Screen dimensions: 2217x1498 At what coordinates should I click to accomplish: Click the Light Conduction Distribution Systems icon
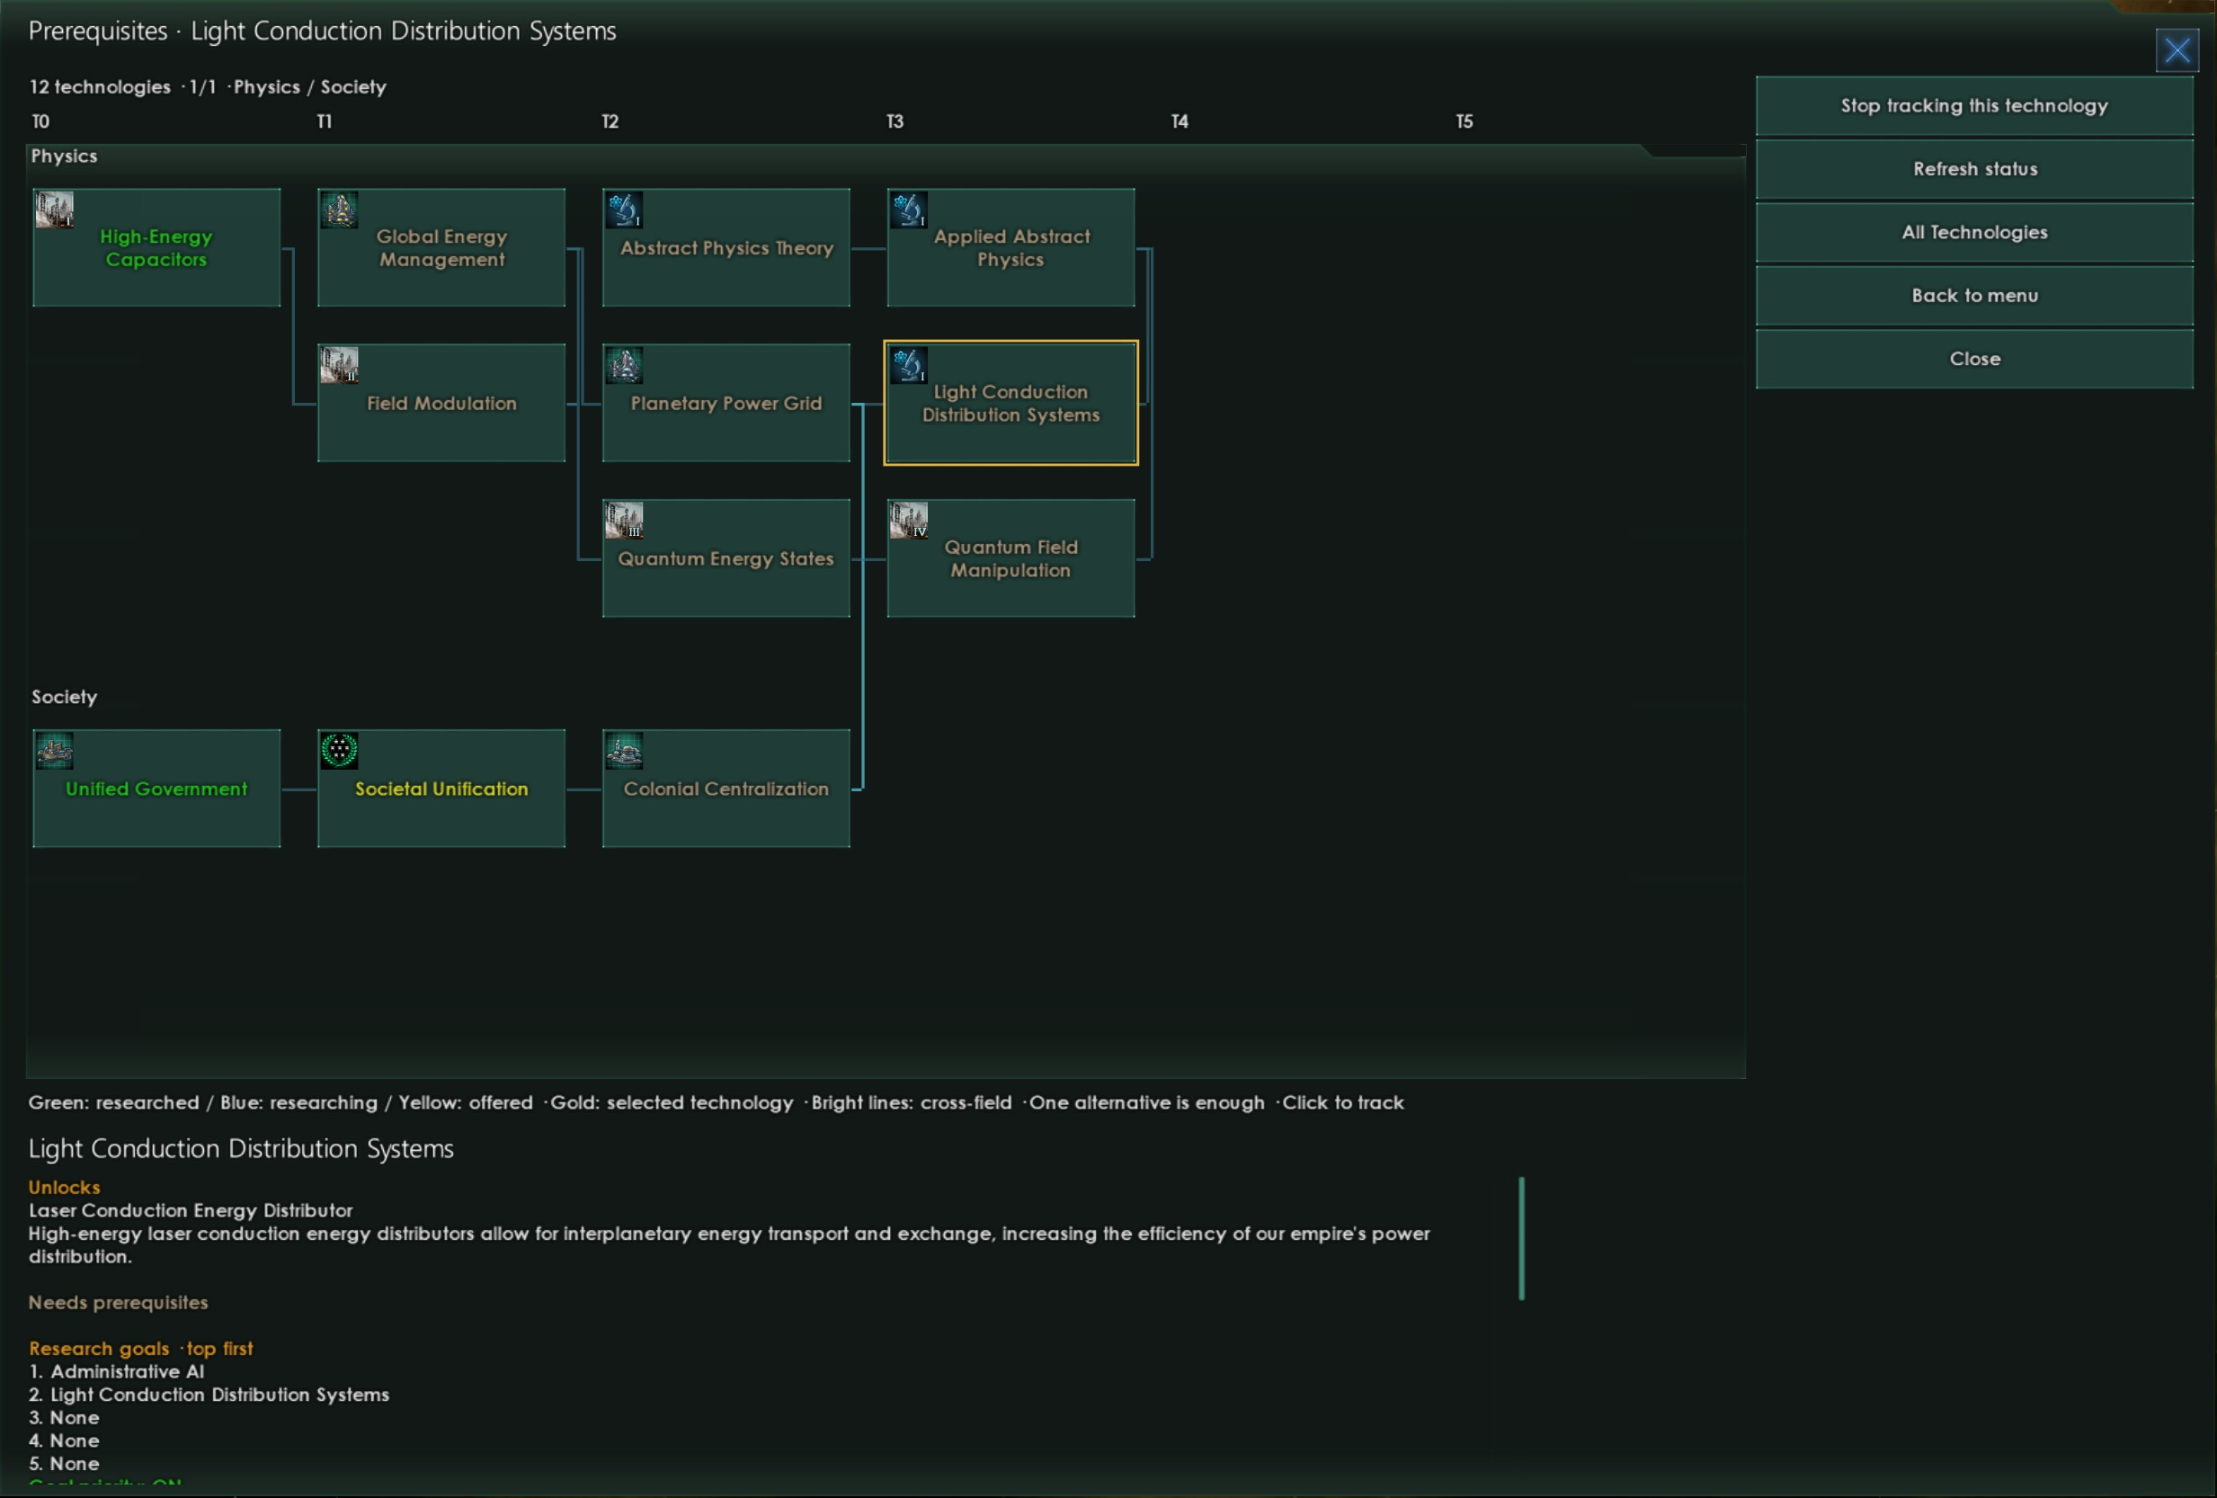pos(908,365)
